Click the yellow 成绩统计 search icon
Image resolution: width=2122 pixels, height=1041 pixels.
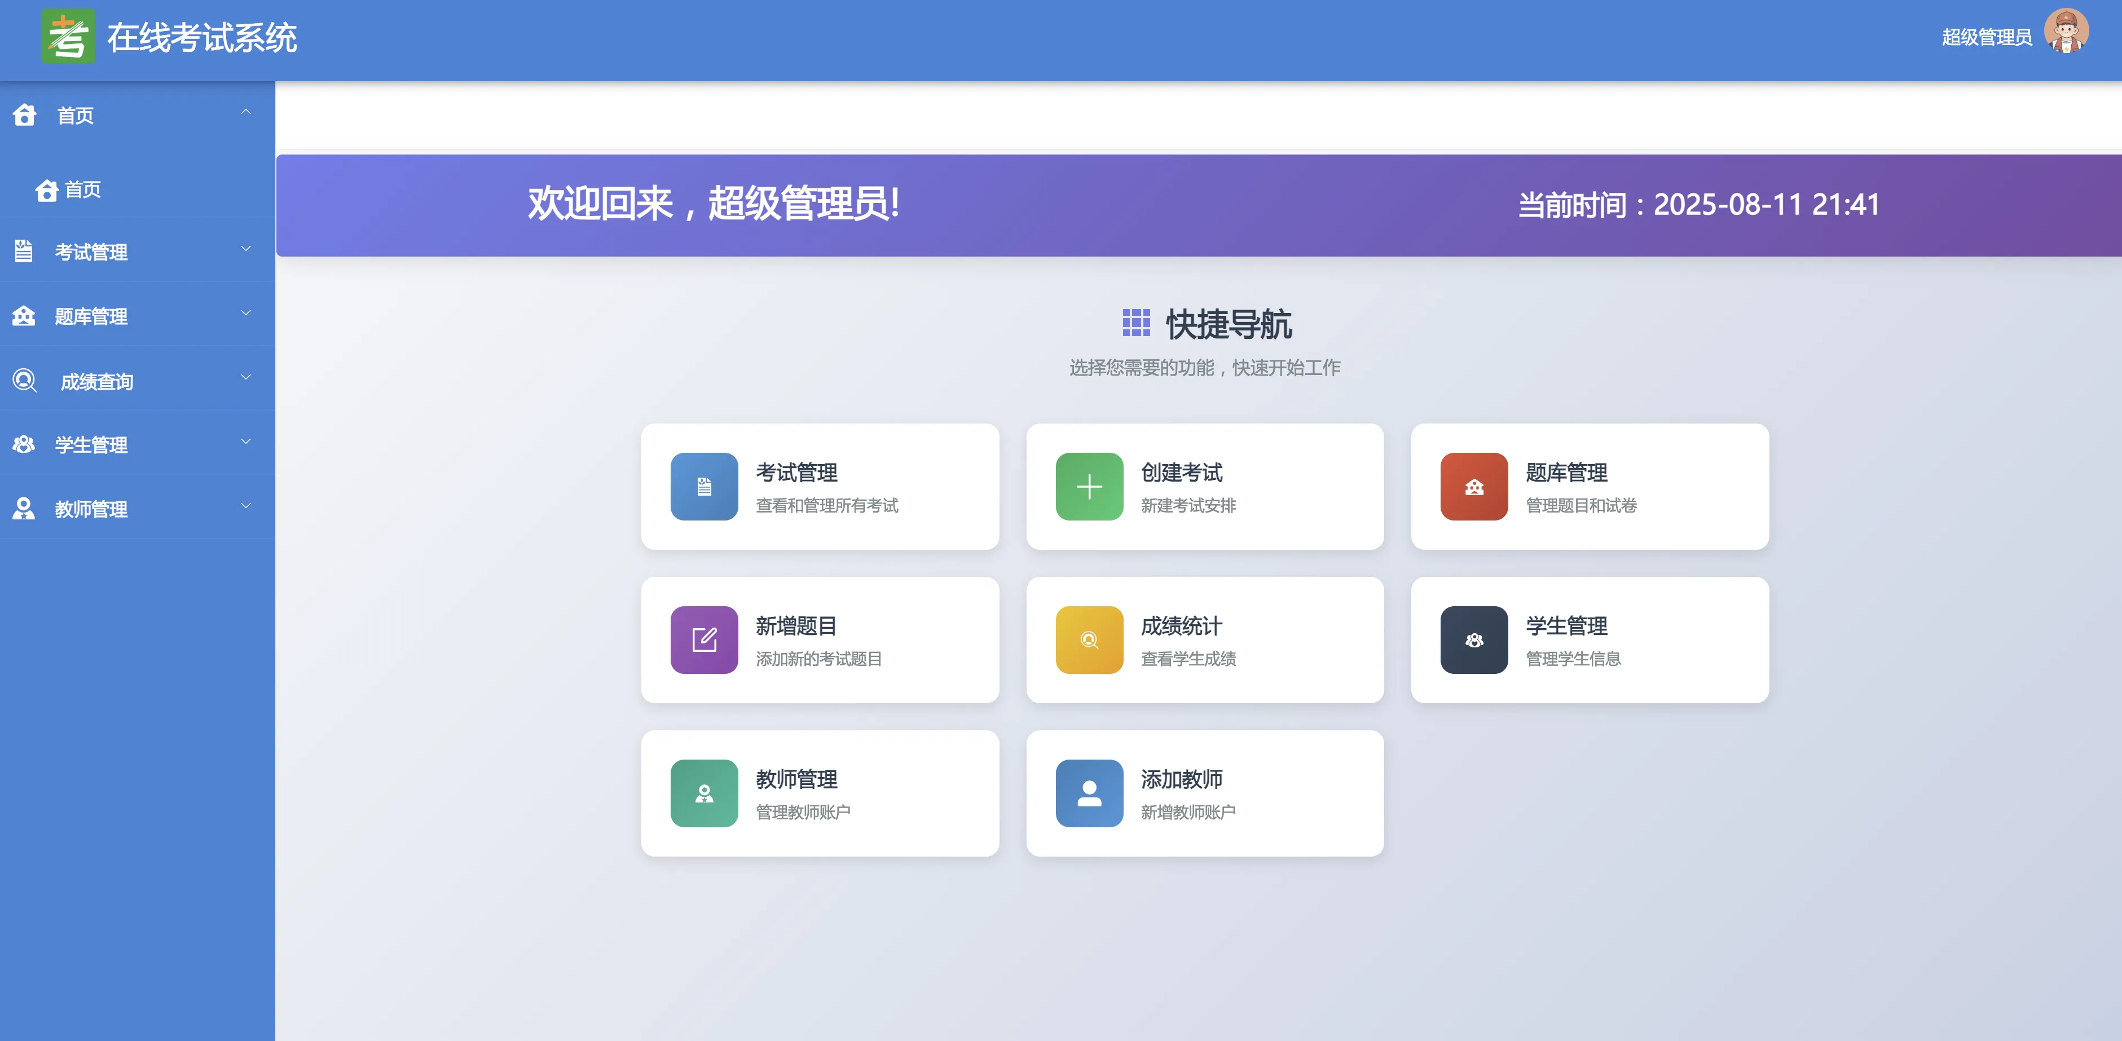(1088, 639)
